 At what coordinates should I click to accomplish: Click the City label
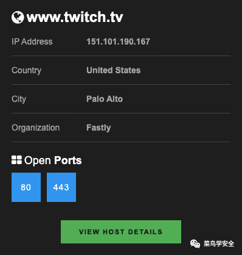tap(19, 99)
